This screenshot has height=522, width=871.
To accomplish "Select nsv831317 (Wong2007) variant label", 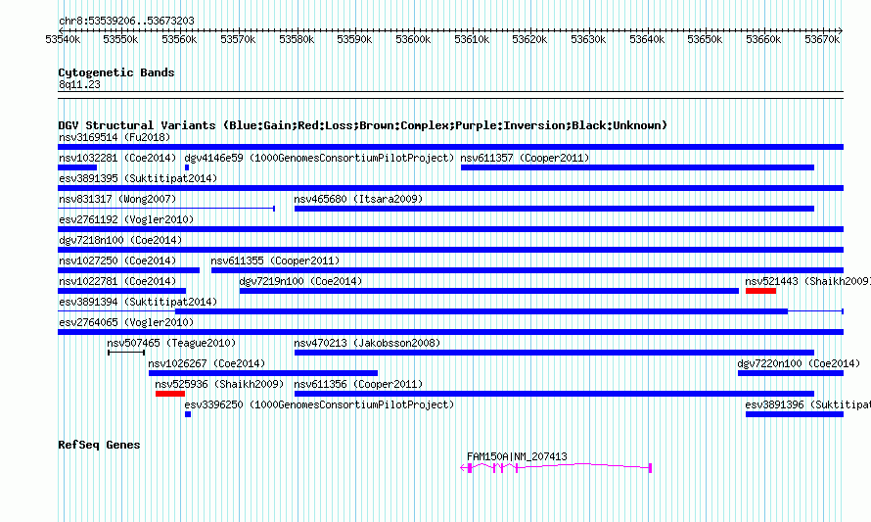I will pyautogui.click(x=117, y=199).
